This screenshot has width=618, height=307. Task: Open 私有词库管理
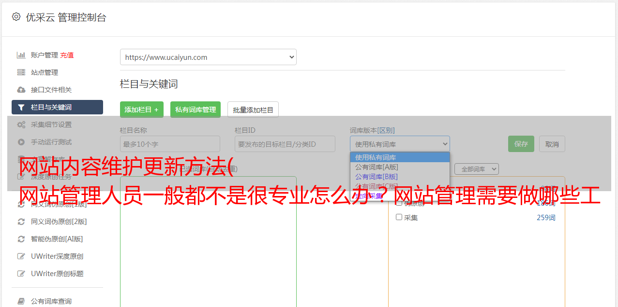(x=196, y=110)
